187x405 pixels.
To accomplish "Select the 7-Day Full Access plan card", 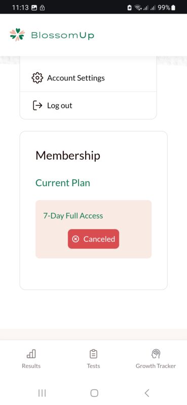I will click(x=93, y=229).
